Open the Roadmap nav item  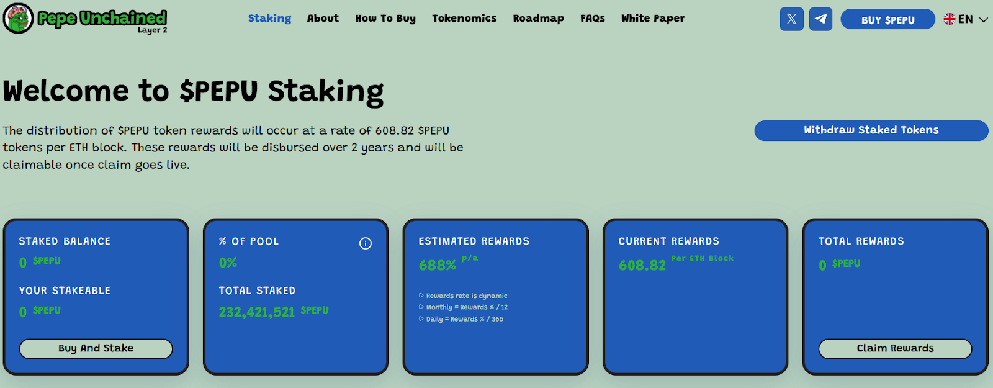point(538,19)
